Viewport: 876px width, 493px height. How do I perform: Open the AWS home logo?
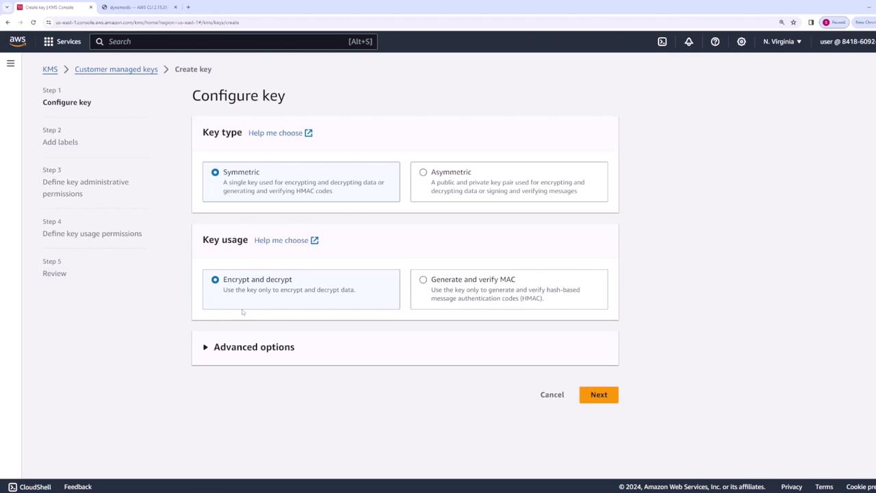(18, 41)
